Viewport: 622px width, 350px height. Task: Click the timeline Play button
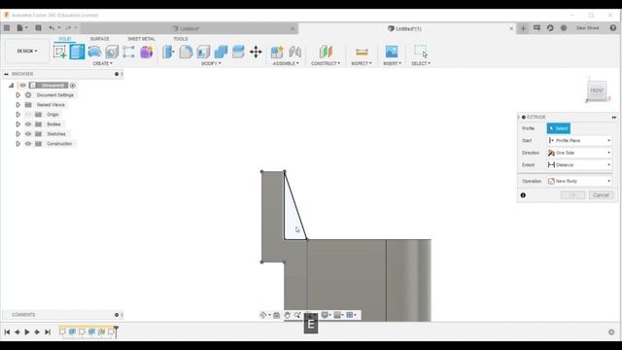(27, 332)
